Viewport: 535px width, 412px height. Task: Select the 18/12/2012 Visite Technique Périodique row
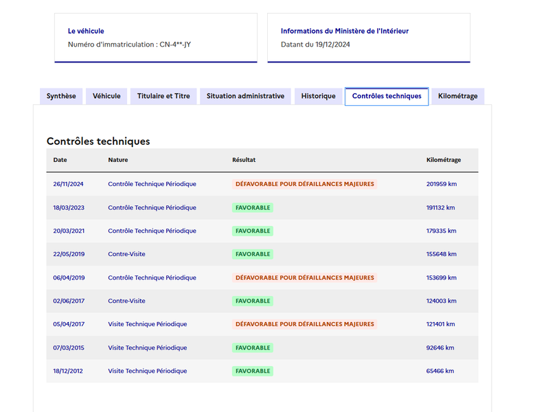[262, 371]
